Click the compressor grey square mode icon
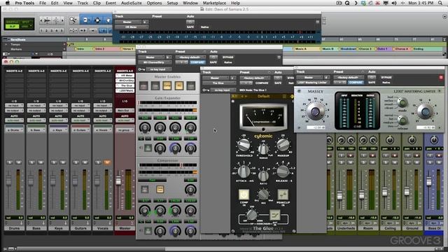This screenshot has height=252, width=448. [145, 190]
